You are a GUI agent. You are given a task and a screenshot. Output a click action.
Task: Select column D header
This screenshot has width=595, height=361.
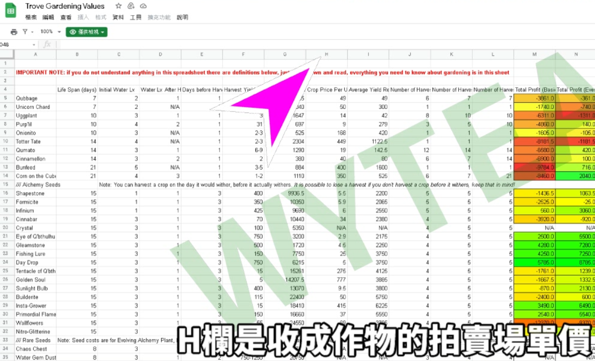[x=160, y=54]
